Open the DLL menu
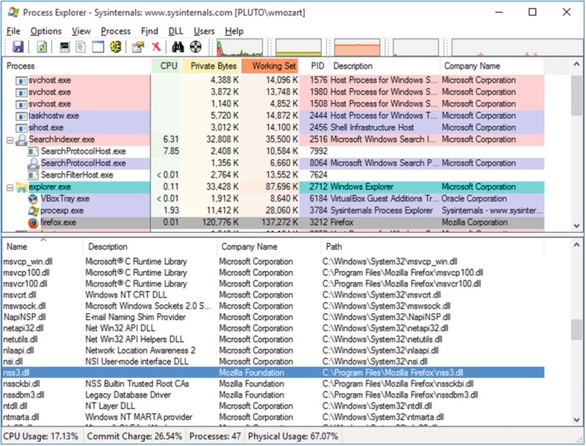 coord(175,31)
